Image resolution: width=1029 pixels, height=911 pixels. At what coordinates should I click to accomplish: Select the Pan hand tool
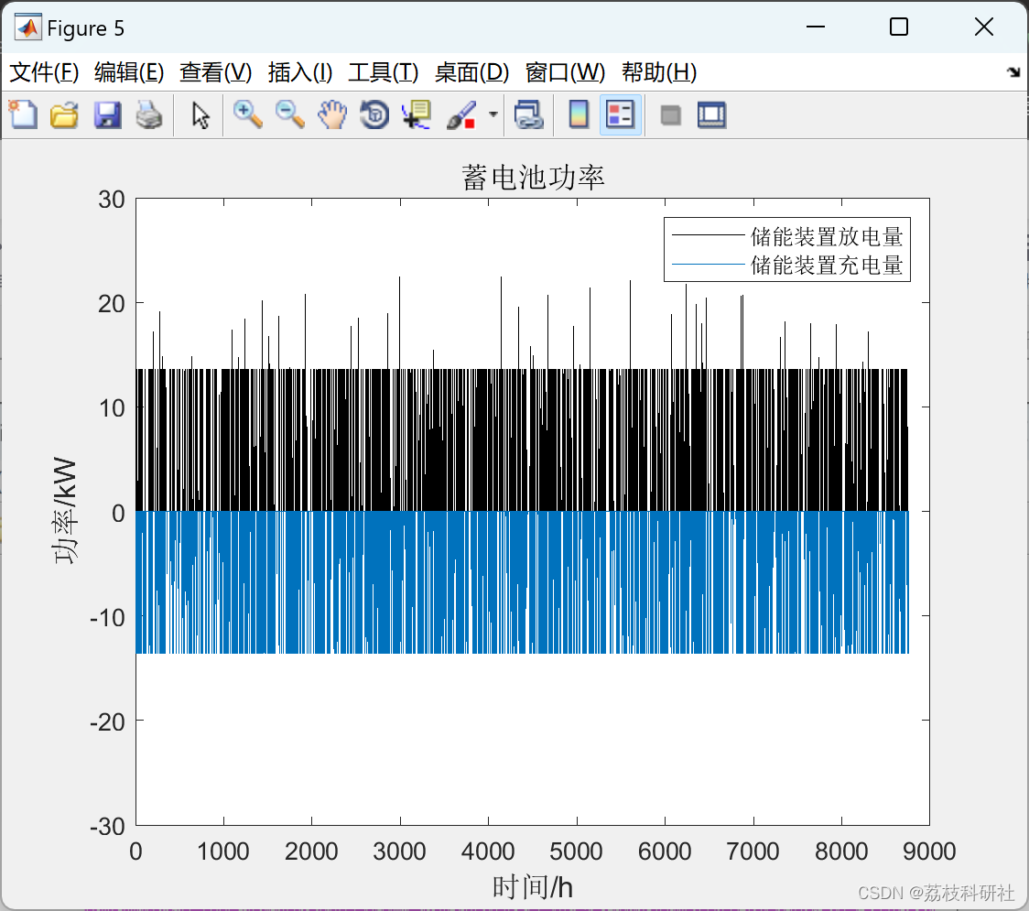pos(332,114)
